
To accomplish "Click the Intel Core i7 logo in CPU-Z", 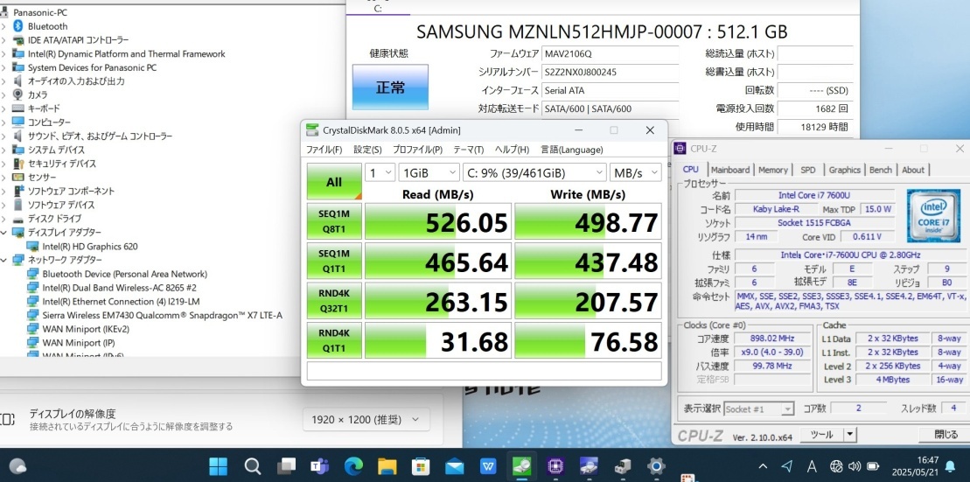I will 934,215.
